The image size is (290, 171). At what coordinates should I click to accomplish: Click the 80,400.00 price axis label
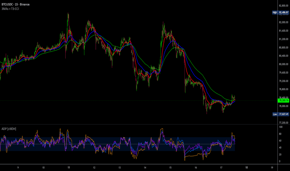tap(283, 56)
